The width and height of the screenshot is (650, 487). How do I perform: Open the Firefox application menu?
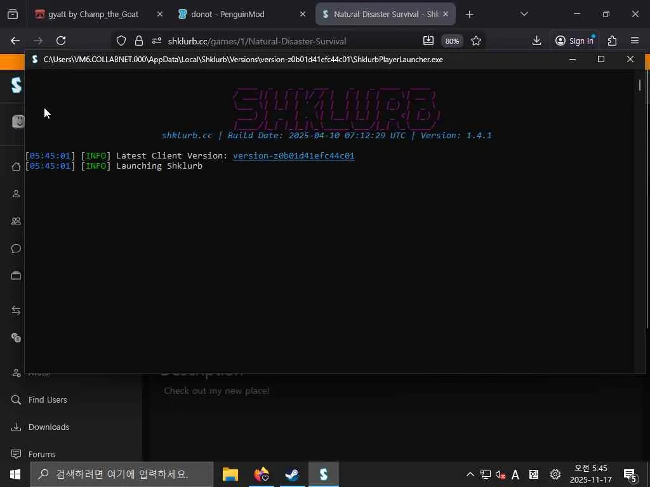[635, 41]
